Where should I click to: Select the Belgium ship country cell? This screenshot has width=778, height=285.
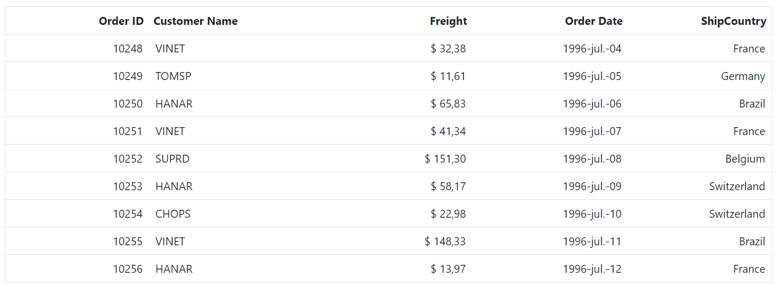pos(745,159)
